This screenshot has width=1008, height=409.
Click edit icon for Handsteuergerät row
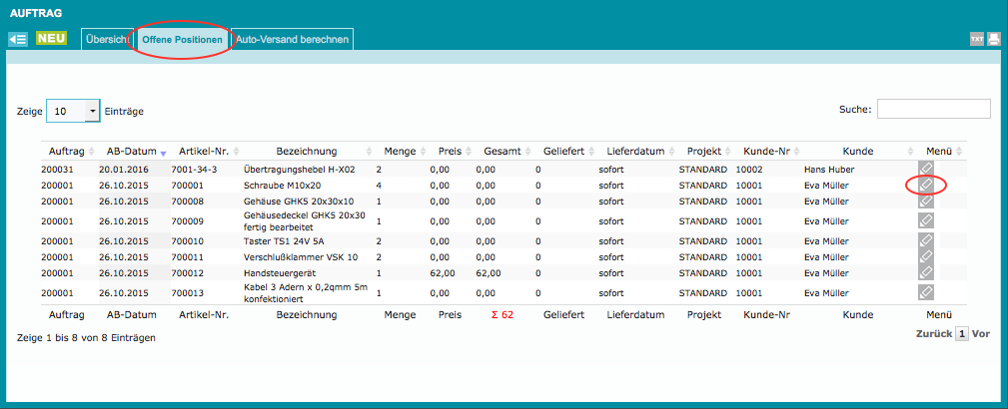(926, 271)
